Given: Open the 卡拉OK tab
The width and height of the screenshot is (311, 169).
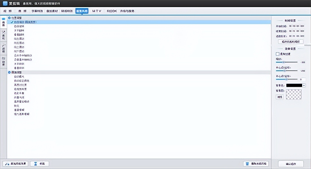Looking at the screenshot, I should 111,11.
